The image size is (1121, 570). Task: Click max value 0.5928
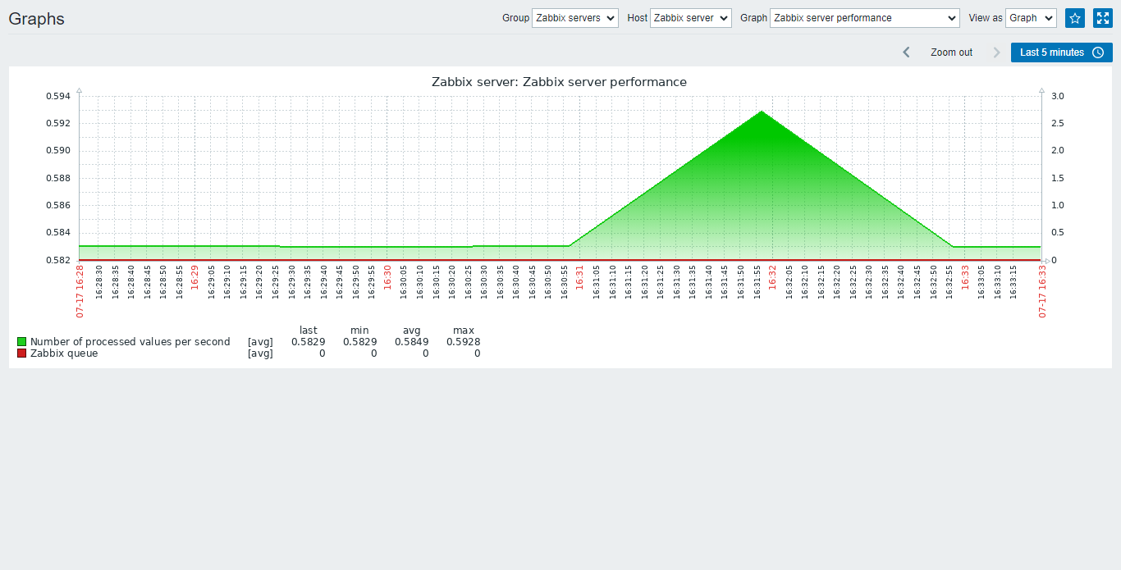click(464, 341)
